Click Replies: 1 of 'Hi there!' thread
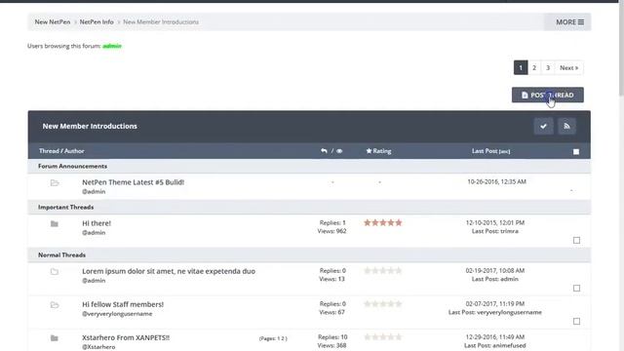The height and width of the screenshot is (351, 624). click(332, 223)
